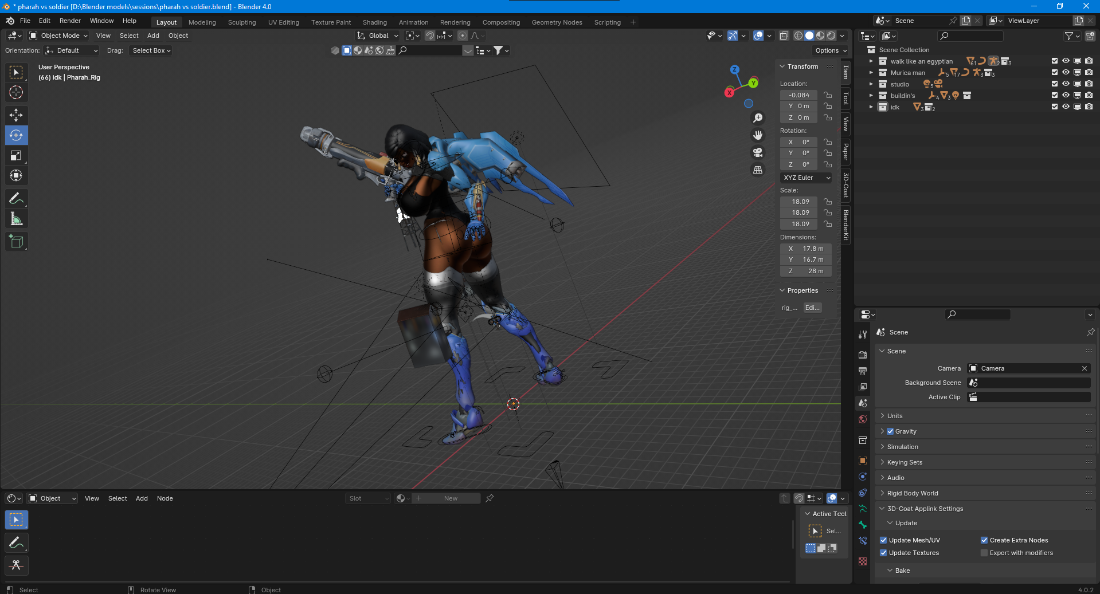Click the Location X value field
The width and height of the screenshot is (1100, 594).
point(799,95)
